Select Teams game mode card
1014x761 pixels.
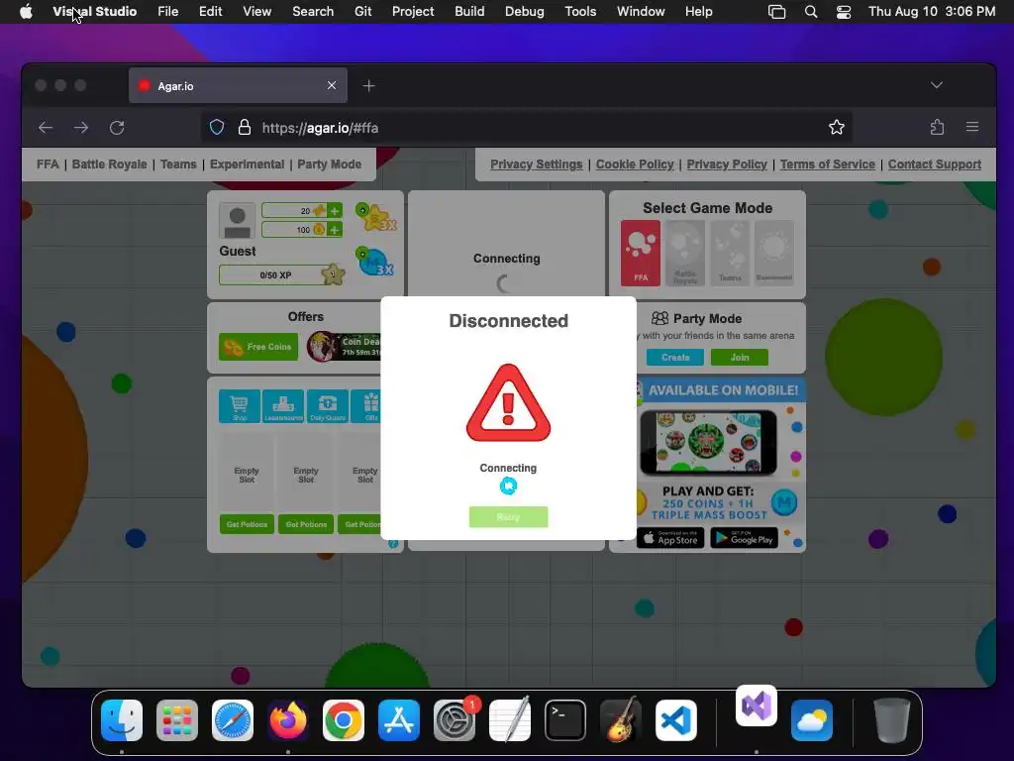[730, 253]
